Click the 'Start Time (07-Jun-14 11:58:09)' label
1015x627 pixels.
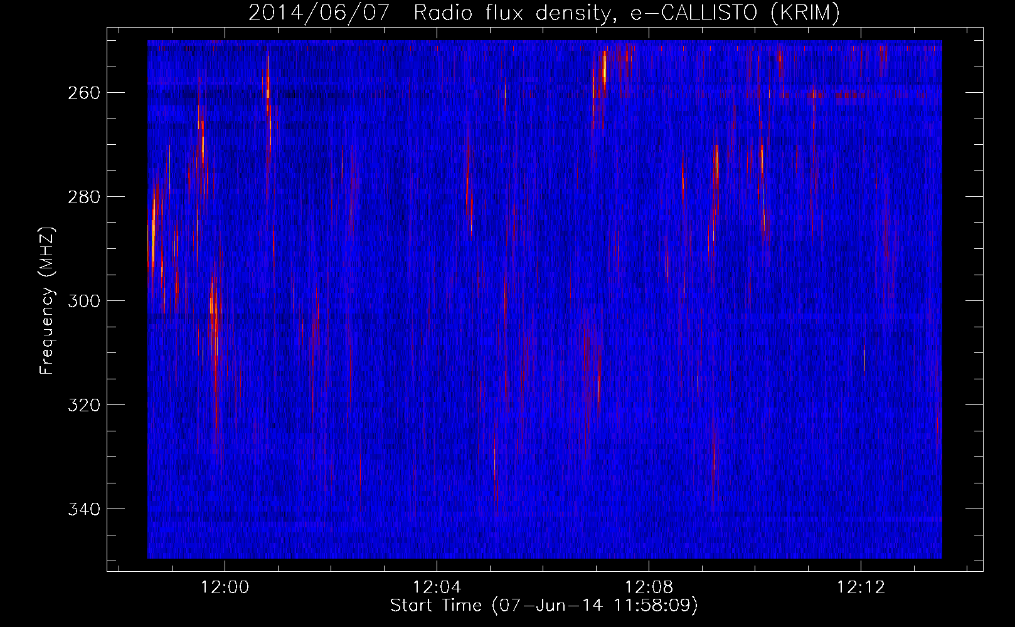[544, 606]
